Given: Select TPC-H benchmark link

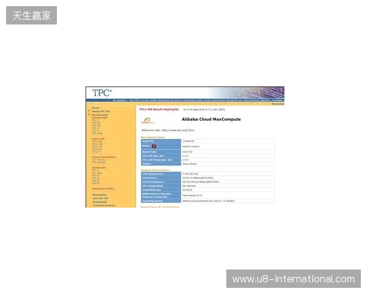Looking at the screenshot, I should (x=95, y=130).
